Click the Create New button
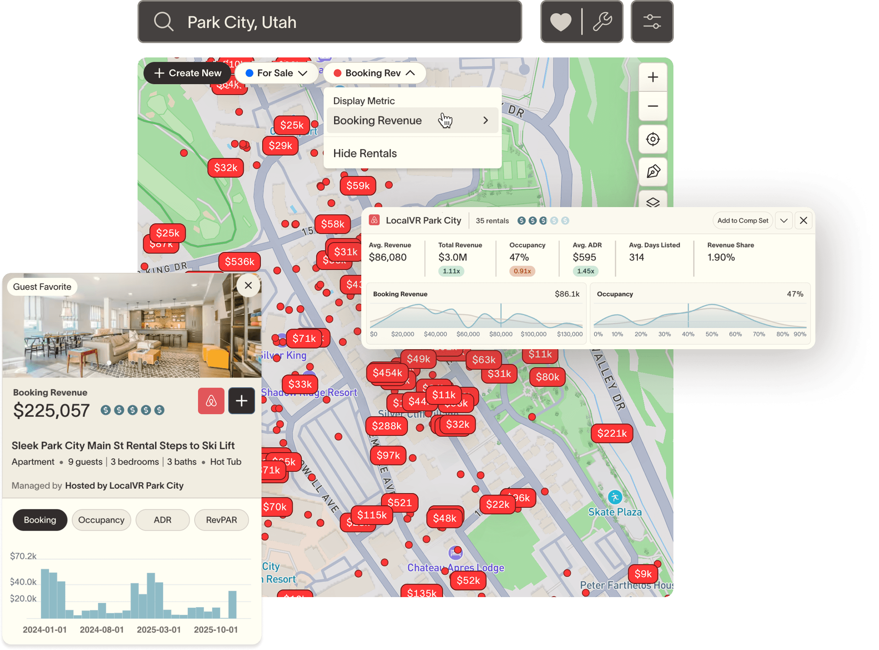 click(x=187, y=73)
